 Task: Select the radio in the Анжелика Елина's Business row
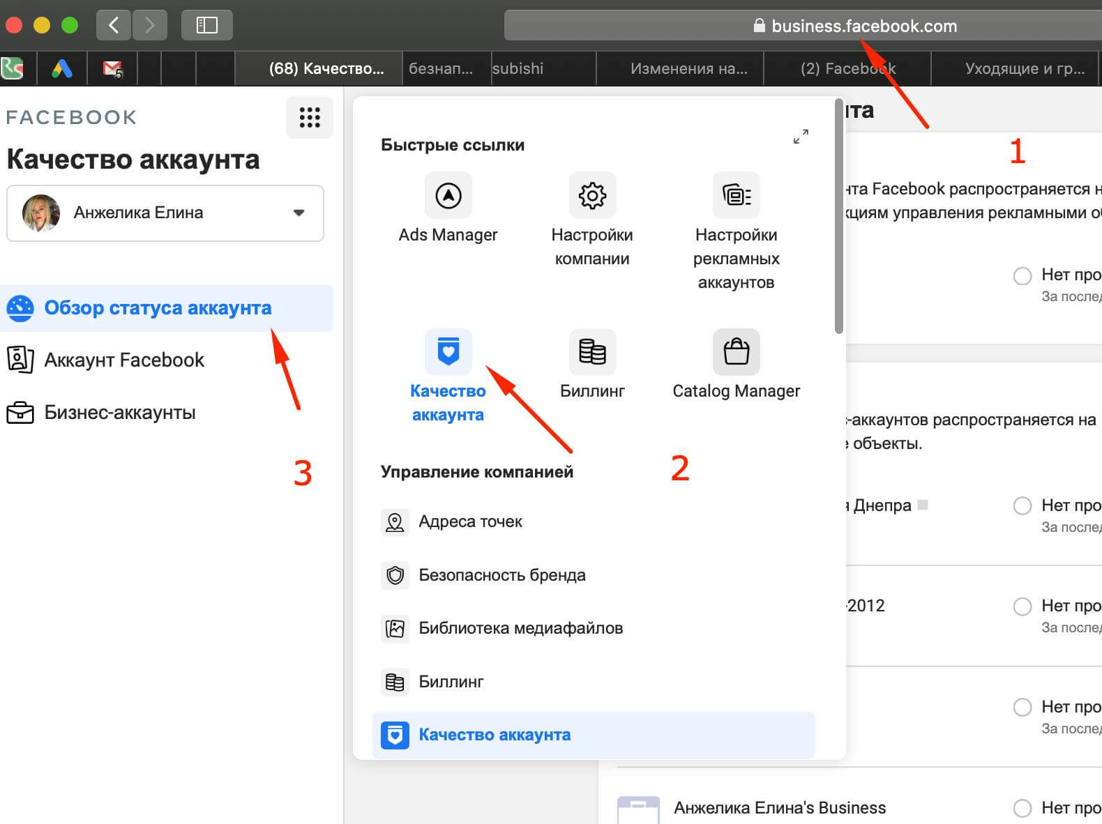(1022, 808)
